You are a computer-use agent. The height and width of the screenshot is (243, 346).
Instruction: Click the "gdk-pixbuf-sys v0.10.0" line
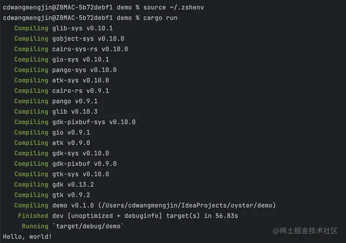pyautogui.click(x=94, y=122)
